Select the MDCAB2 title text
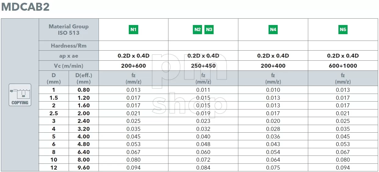Viewport: 379px width, 172px height. tap(25, 7)
